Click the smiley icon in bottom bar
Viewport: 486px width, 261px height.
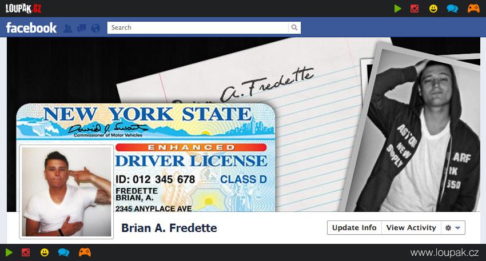tap(45, 252)
